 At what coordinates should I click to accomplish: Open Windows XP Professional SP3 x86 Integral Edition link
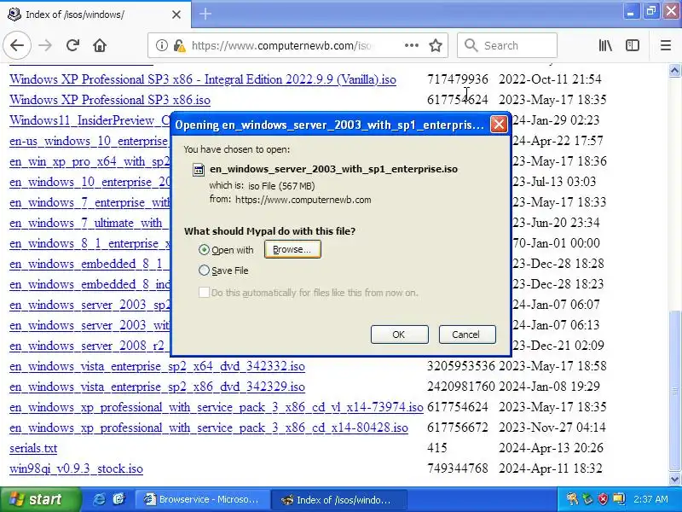click(203, 79)
